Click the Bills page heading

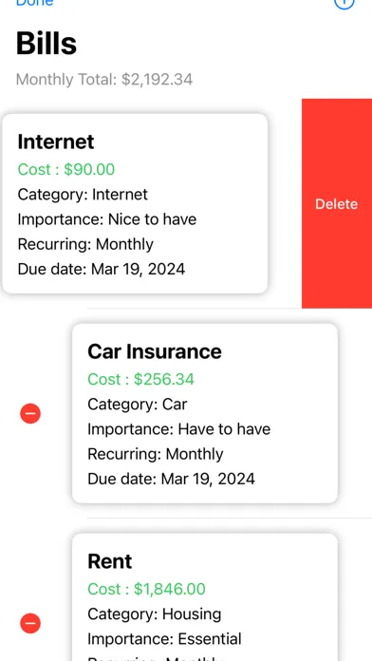click(46, 44)
